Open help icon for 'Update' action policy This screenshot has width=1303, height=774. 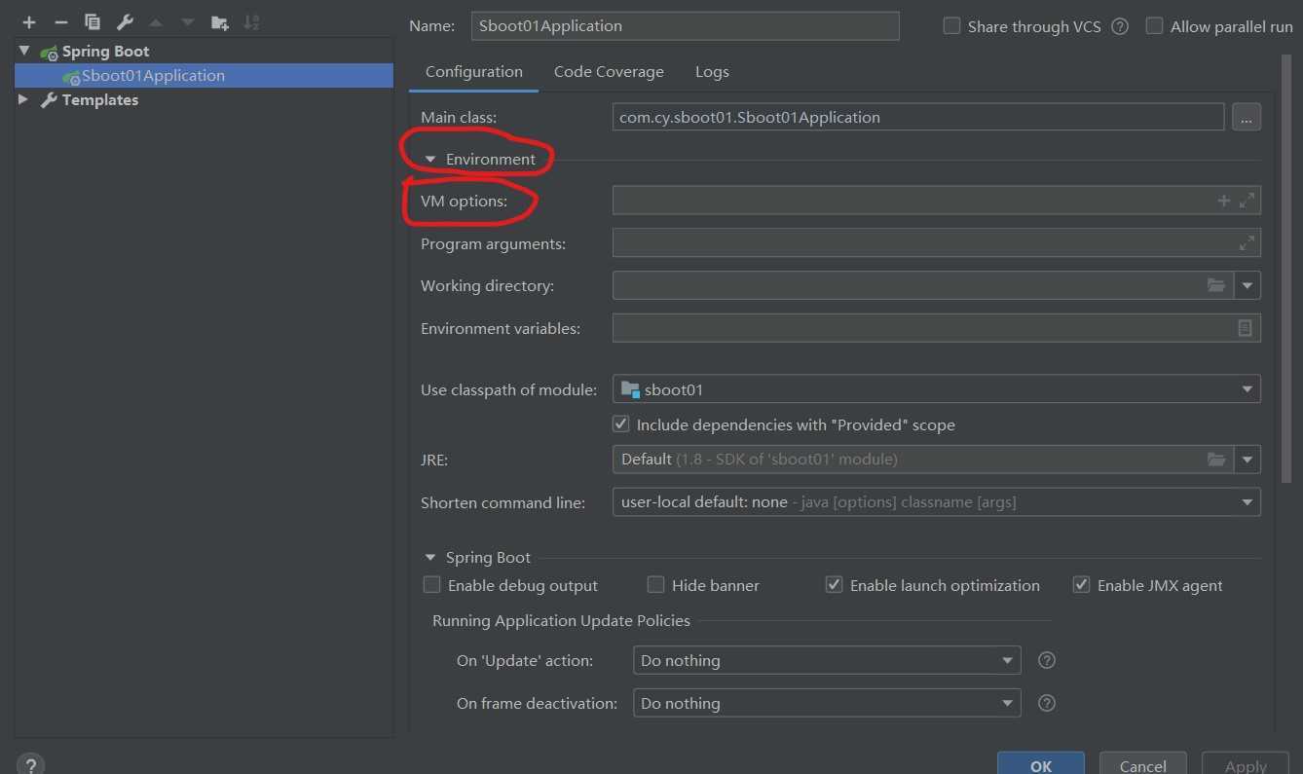point(1047,660)
